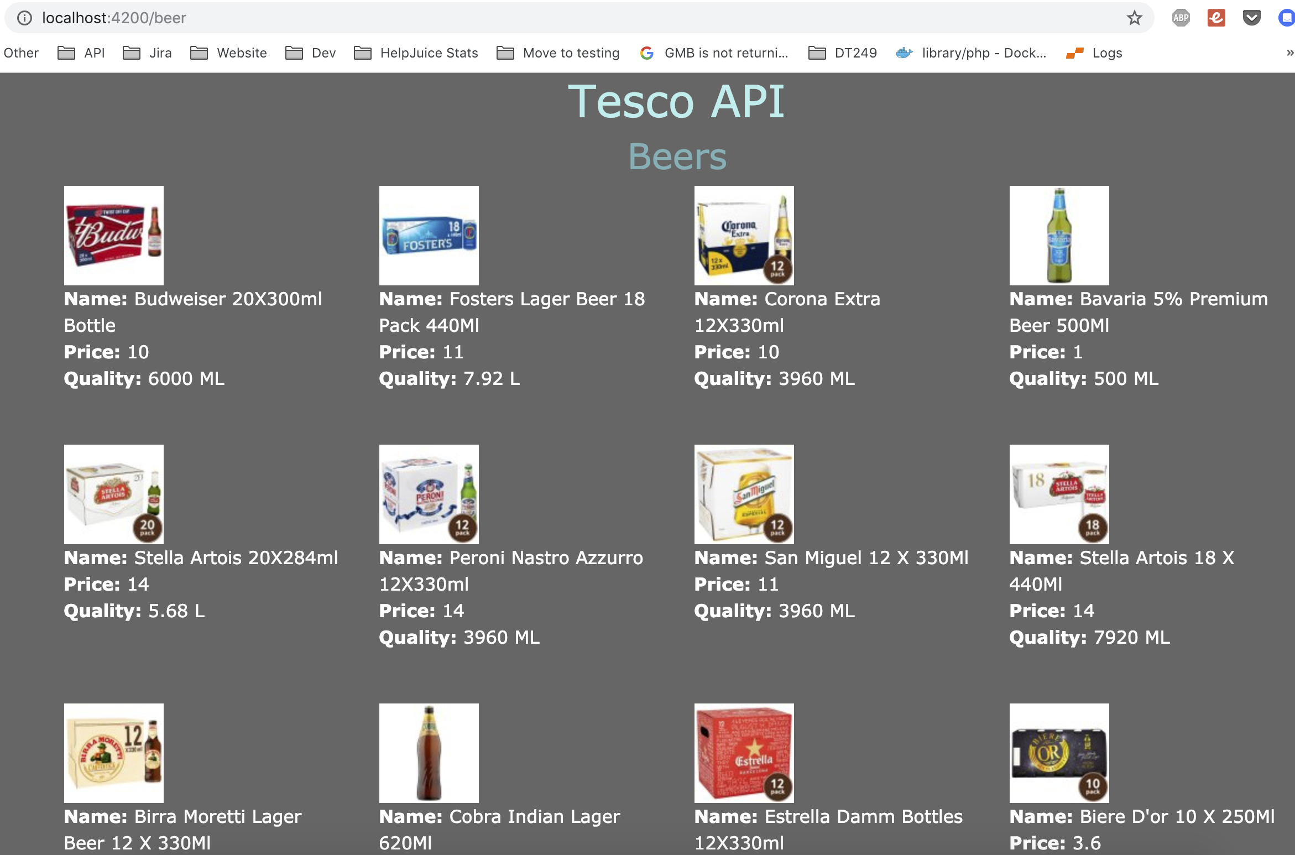This screenshot has height=855, width=1295.
Task: Open the blue chat extension
Action: [1287, 17]
